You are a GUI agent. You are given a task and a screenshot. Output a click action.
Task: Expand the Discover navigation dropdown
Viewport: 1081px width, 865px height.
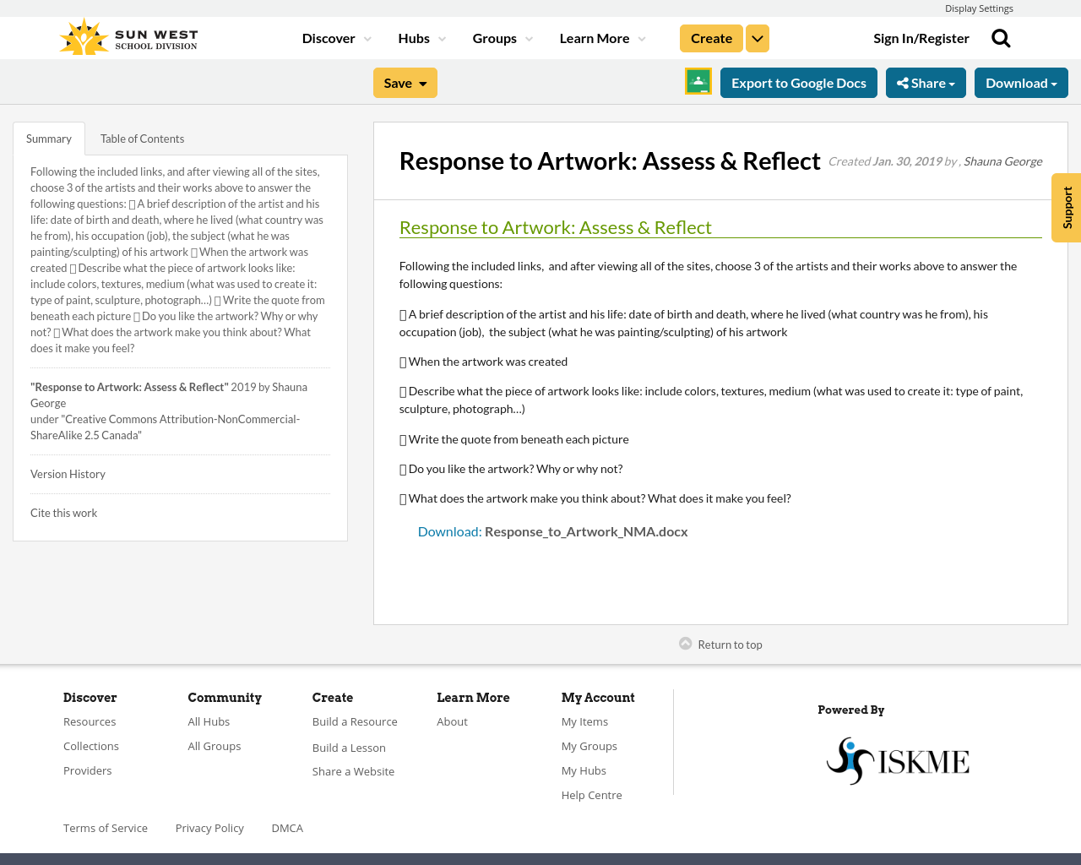334,37
